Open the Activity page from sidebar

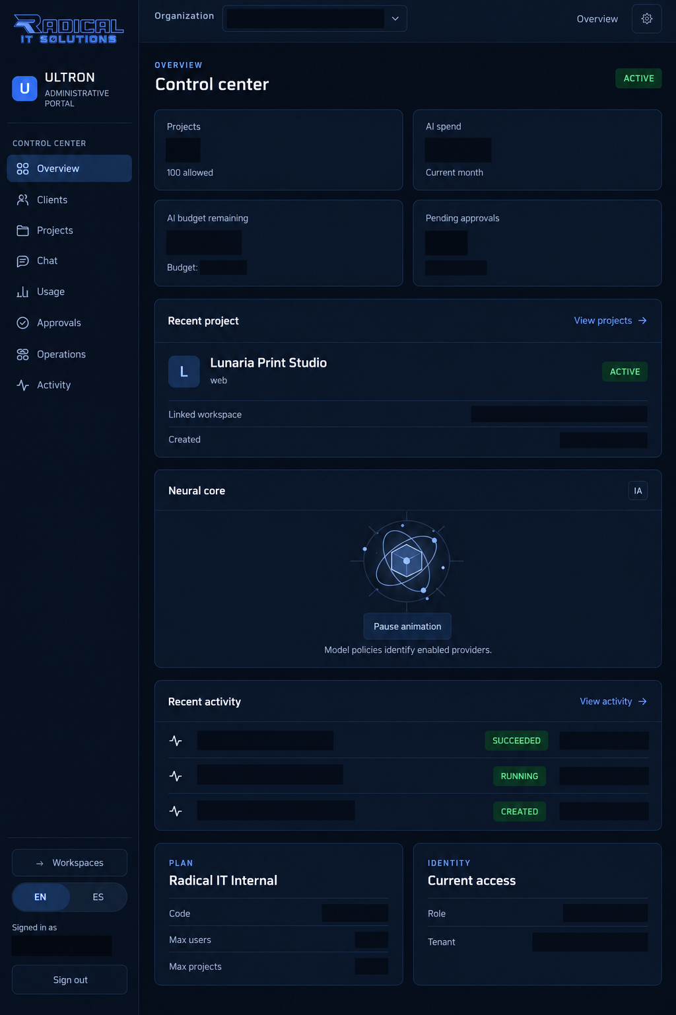pyautogui.click(x=69, y=385)
